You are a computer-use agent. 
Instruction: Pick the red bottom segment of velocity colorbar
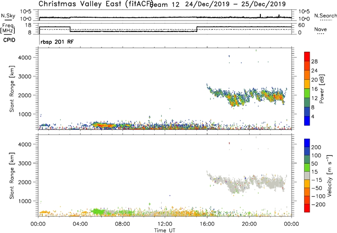[307, 208]
